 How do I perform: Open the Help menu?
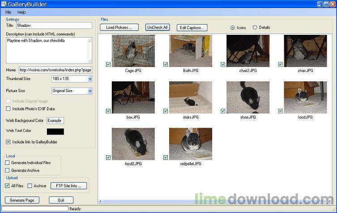[x=21, y=13]
